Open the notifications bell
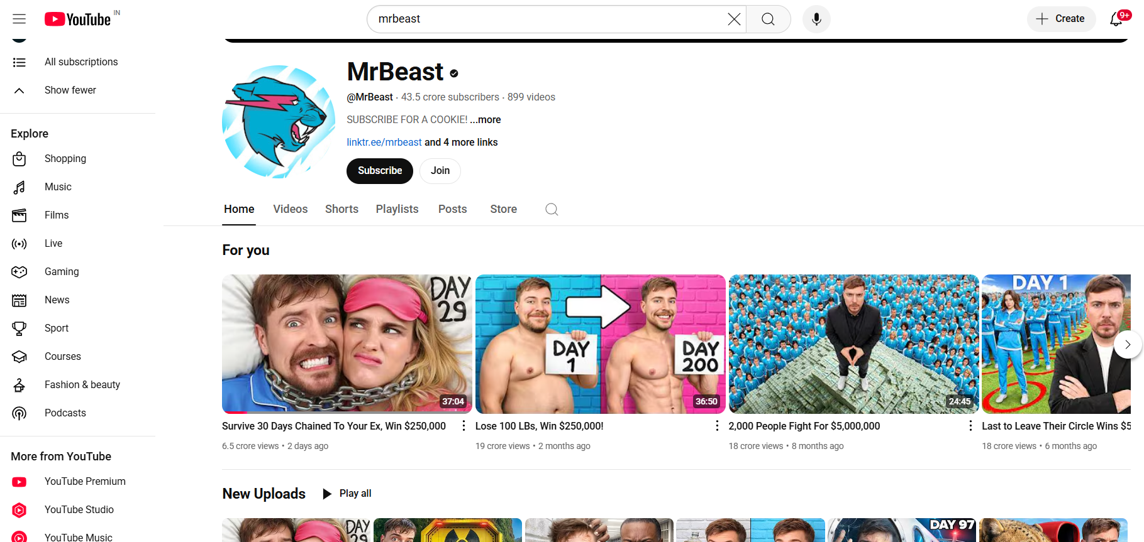The image size is (1144, 542). [x=1118, y=19]
